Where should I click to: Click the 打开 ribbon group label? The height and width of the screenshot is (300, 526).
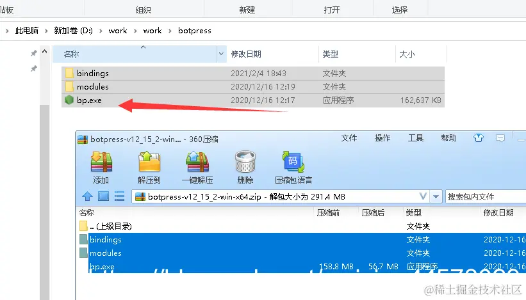pos(332,10)
